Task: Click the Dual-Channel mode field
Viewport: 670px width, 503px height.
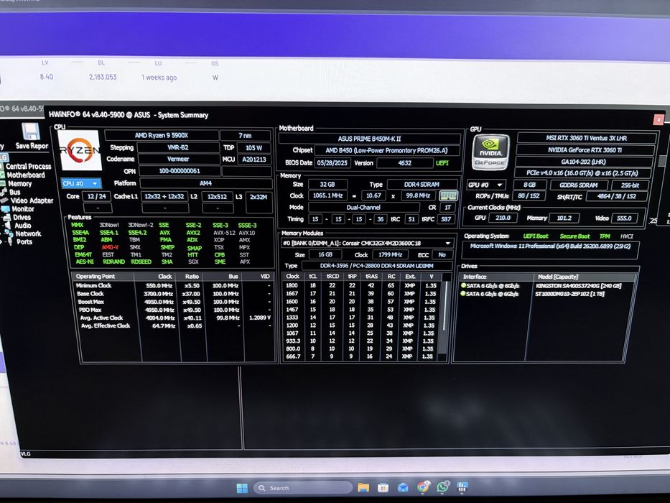Action: (363, 208)
